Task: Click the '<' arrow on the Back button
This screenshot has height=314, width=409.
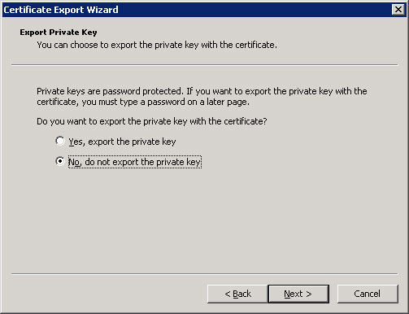Action: click(228, 294)
